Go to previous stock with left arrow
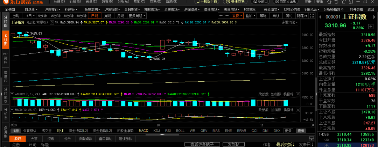Image resolution: width=378 pixels, height=147 pixels. [320, 16]
